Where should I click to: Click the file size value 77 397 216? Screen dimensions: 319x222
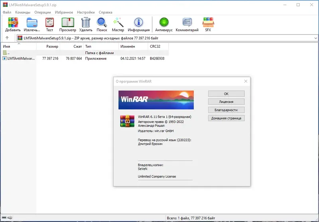click(x=50, y=59)
